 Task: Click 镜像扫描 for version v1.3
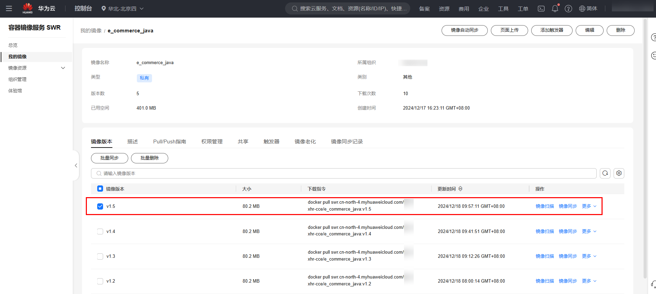(545, 256)
